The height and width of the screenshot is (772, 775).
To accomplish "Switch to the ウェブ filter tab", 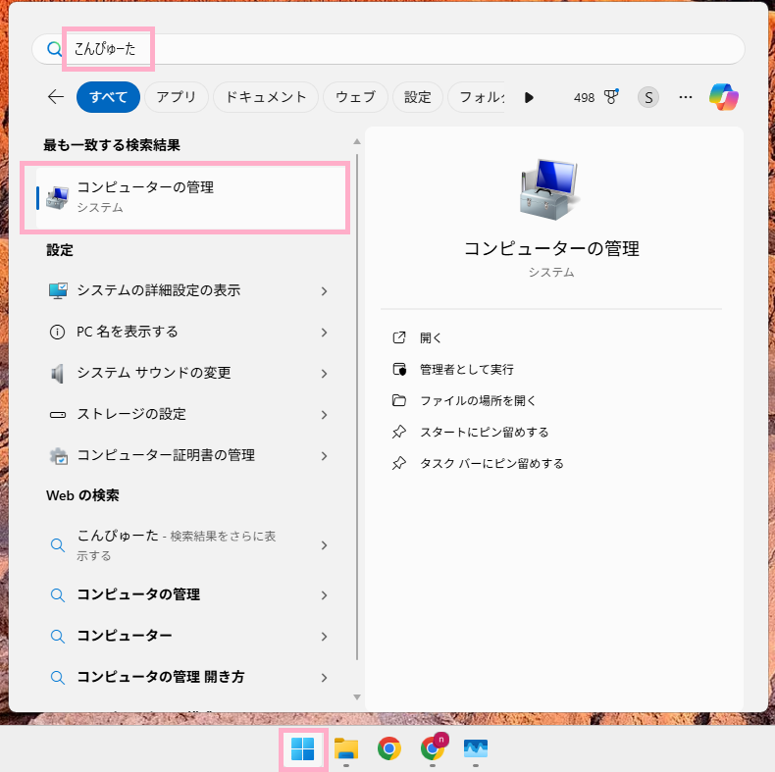I will click(355, 97).
